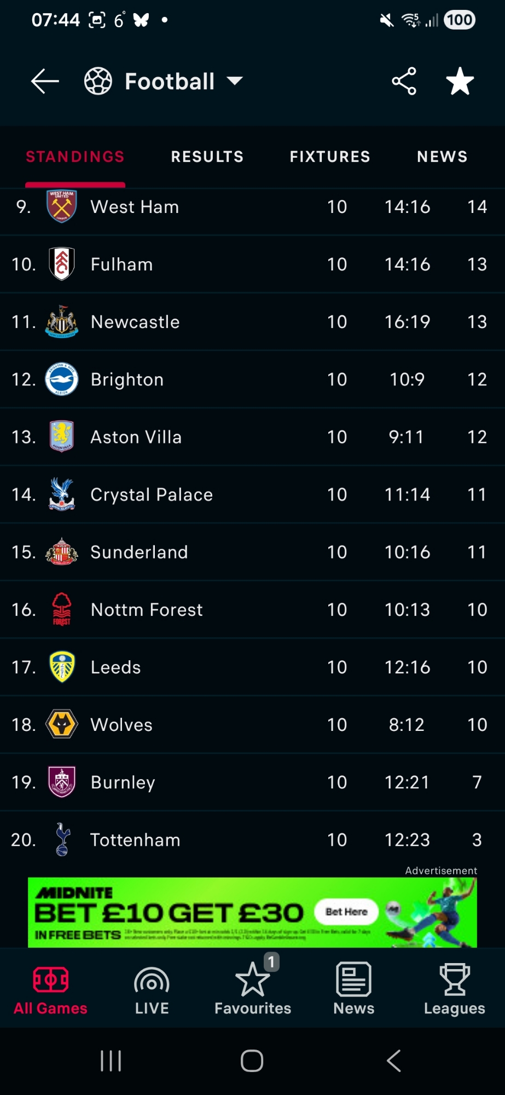Tap the share icon
The height and width of the screenshot is (1095, 505).
pyautogui.click(x=404, y=82)
